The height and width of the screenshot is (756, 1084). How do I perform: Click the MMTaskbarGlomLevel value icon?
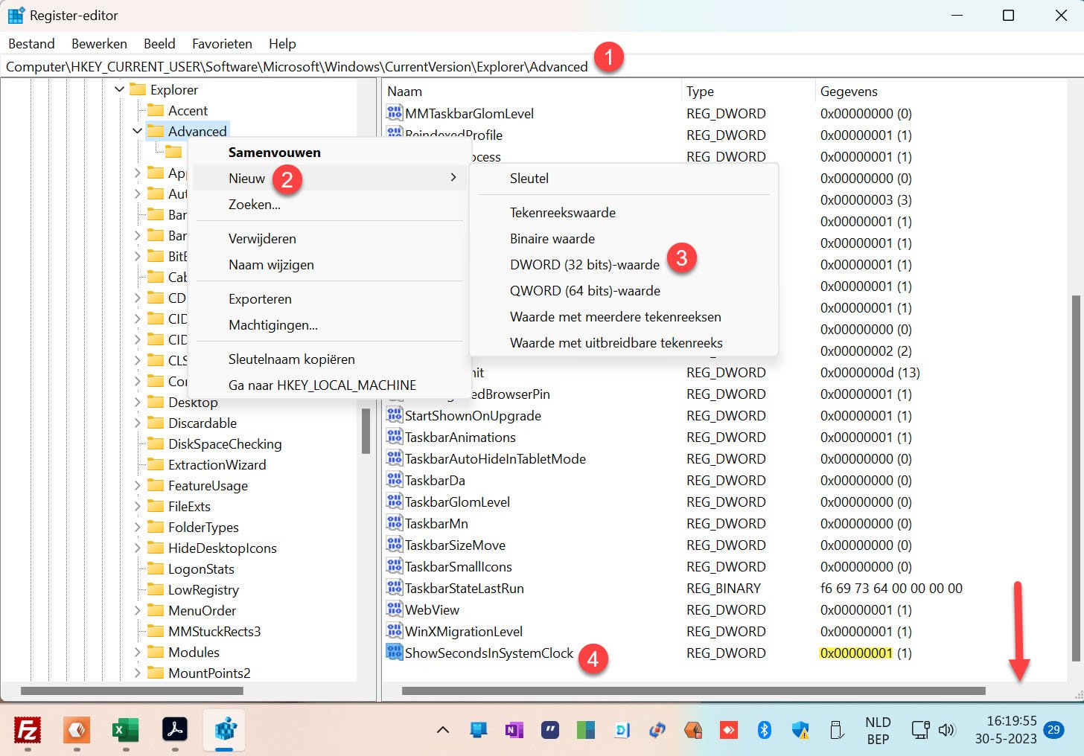pyautogui.click(x=394, y=113)
